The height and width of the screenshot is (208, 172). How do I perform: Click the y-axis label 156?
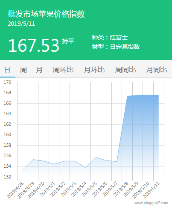[7, 156]
